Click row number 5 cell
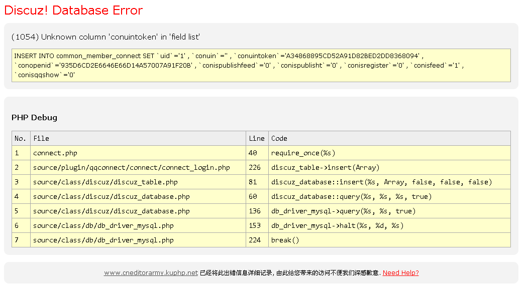Viewport: 529px width, 287px height. pos(21,211)
